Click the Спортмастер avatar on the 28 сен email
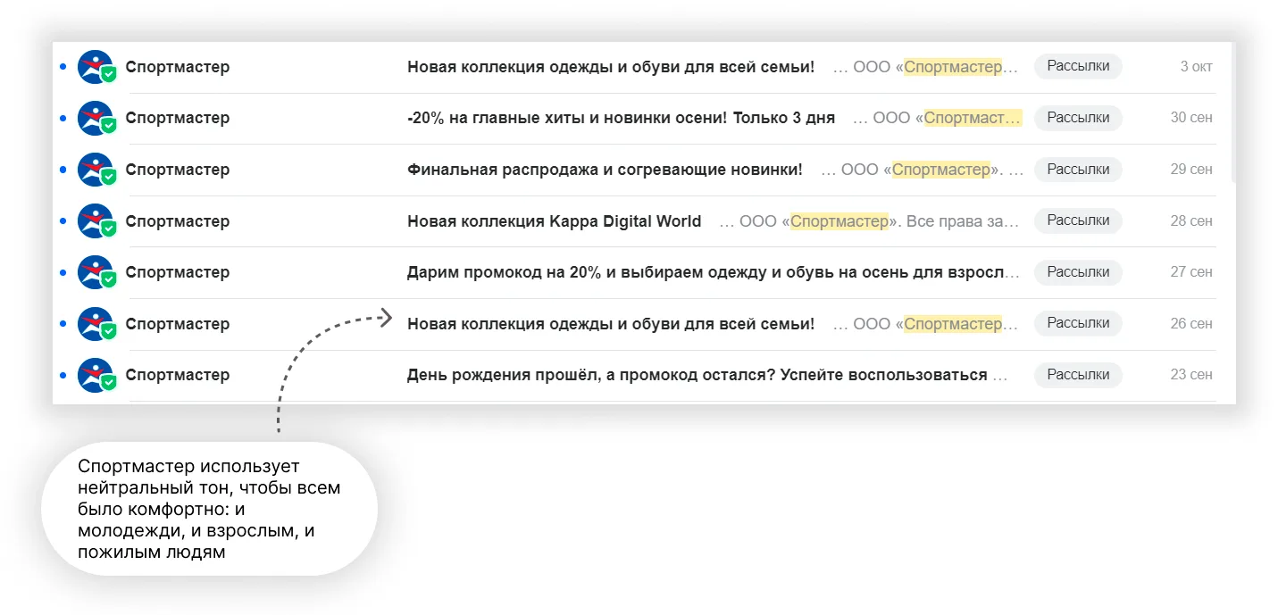Screen dimensions: 1278x615 (95, 221)
